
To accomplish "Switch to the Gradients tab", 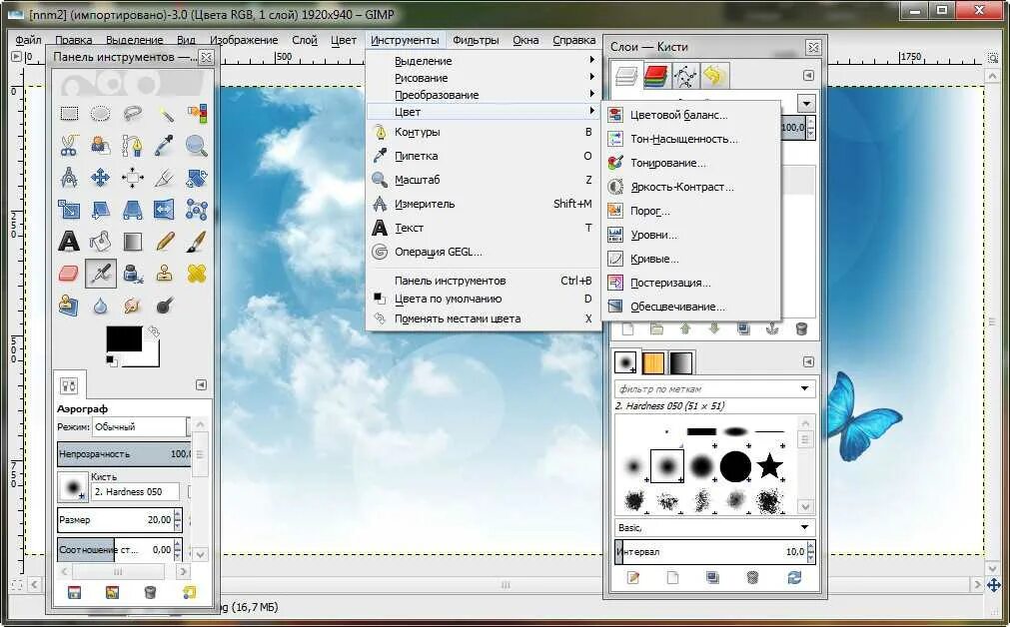I will (681, 363).
